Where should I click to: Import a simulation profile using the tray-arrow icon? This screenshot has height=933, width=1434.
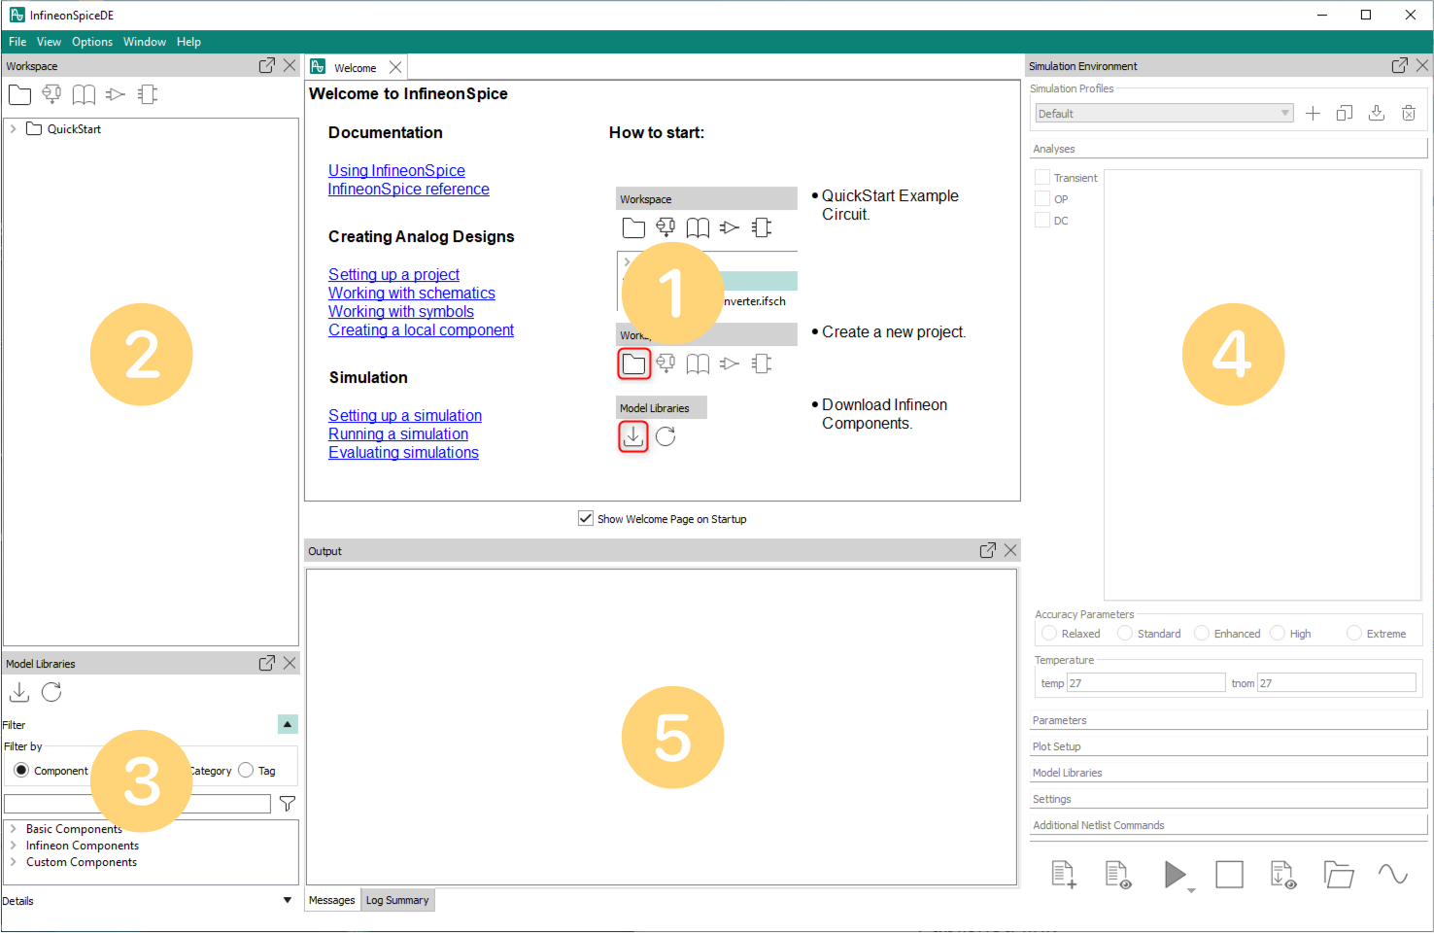1377,114
